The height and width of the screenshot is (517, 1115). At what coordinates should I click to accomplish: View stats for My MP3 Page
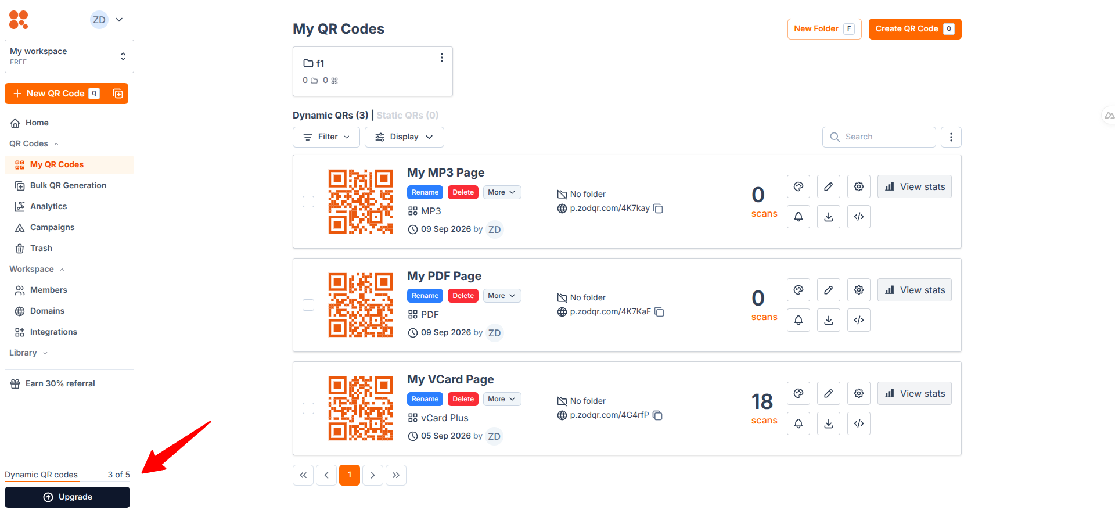(915, 186)
